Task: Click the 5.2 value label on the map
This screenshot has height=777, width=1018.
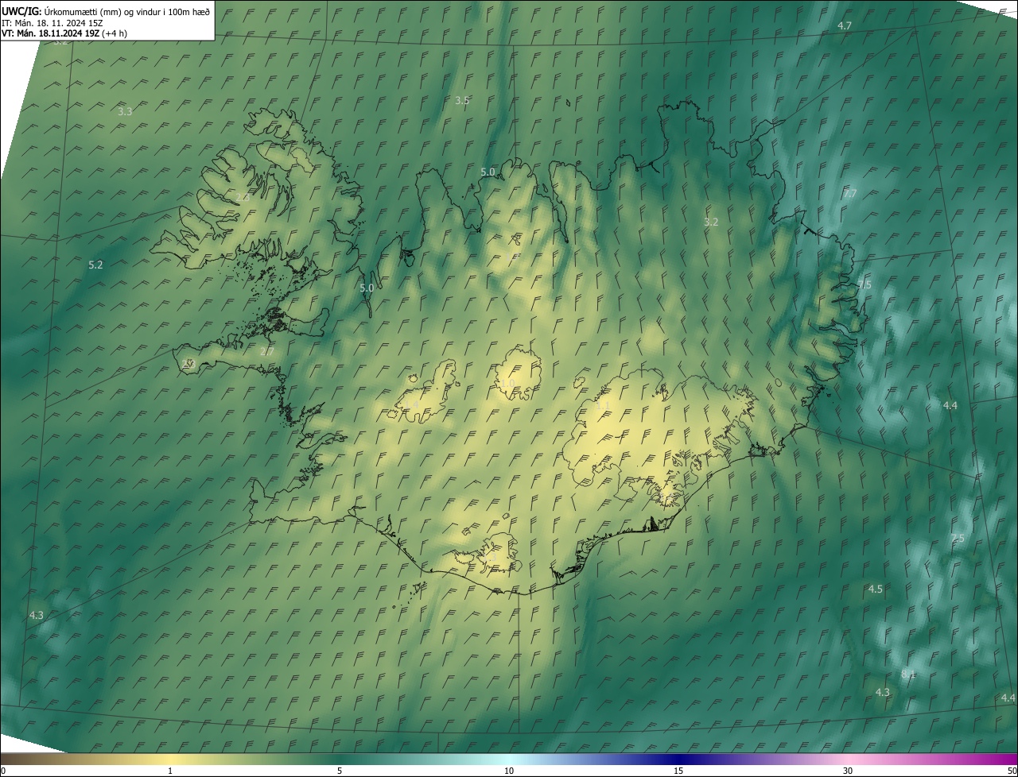Action: (95, 265)
